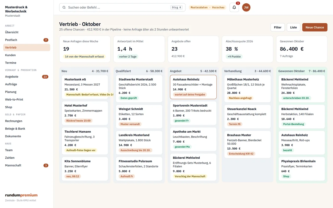Screen dimensions: 333x208
Task: Click the "Entscheidung KW 42" tag
Action: [241, 154]
